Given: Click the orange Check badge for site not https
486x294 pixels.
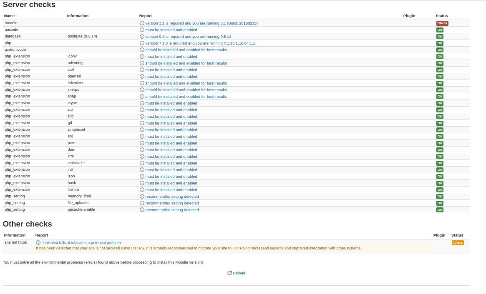Looking at the screenshot, I should (x=458, y=243).
